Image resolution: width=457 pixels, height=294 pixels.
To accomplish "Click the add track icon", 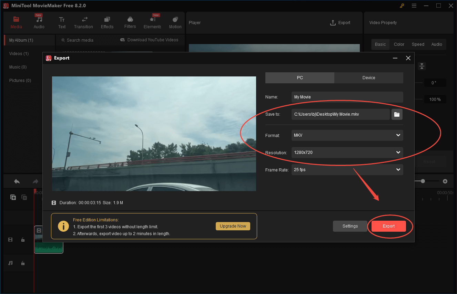I will 13,197.
